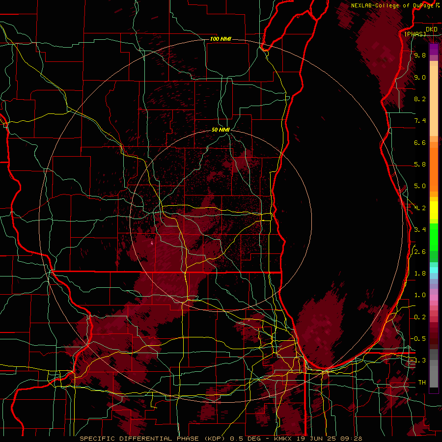Viewport: 442px width, 442px height.
Task: Select the 7.4 legend value
Action: [420, 121]
